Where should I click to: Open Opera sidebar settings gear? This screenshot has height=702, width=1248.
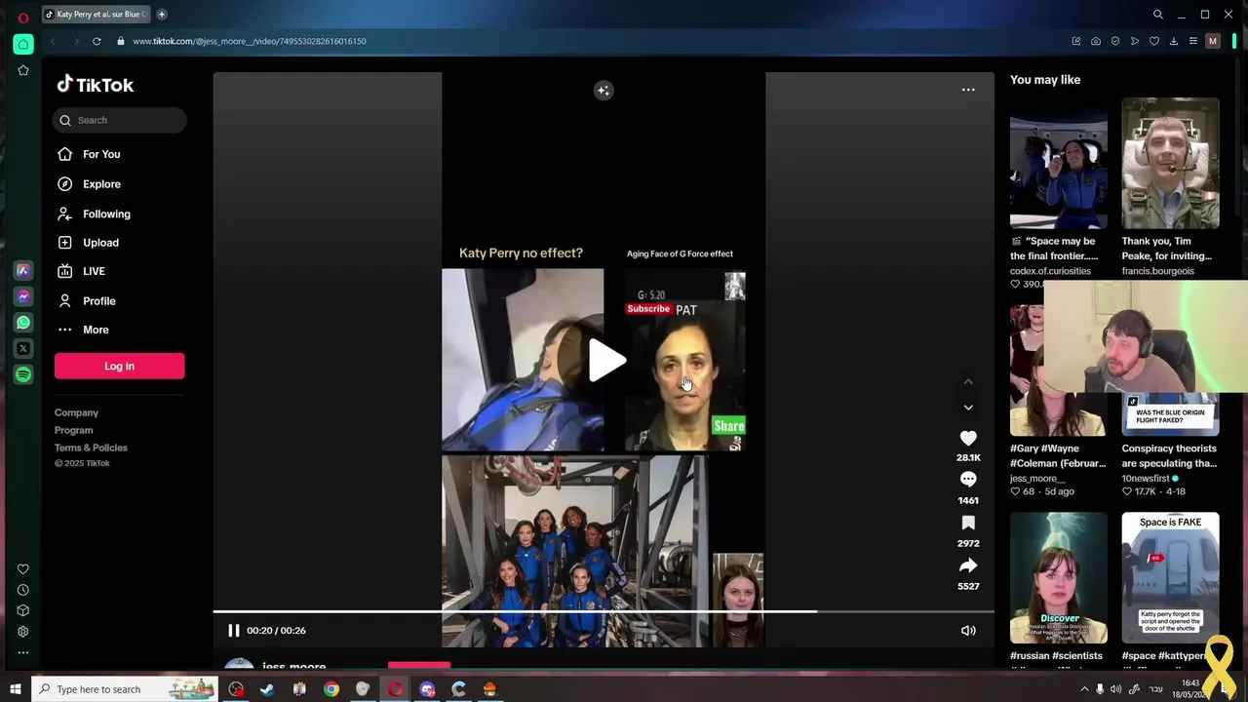[x=23, y=632]
